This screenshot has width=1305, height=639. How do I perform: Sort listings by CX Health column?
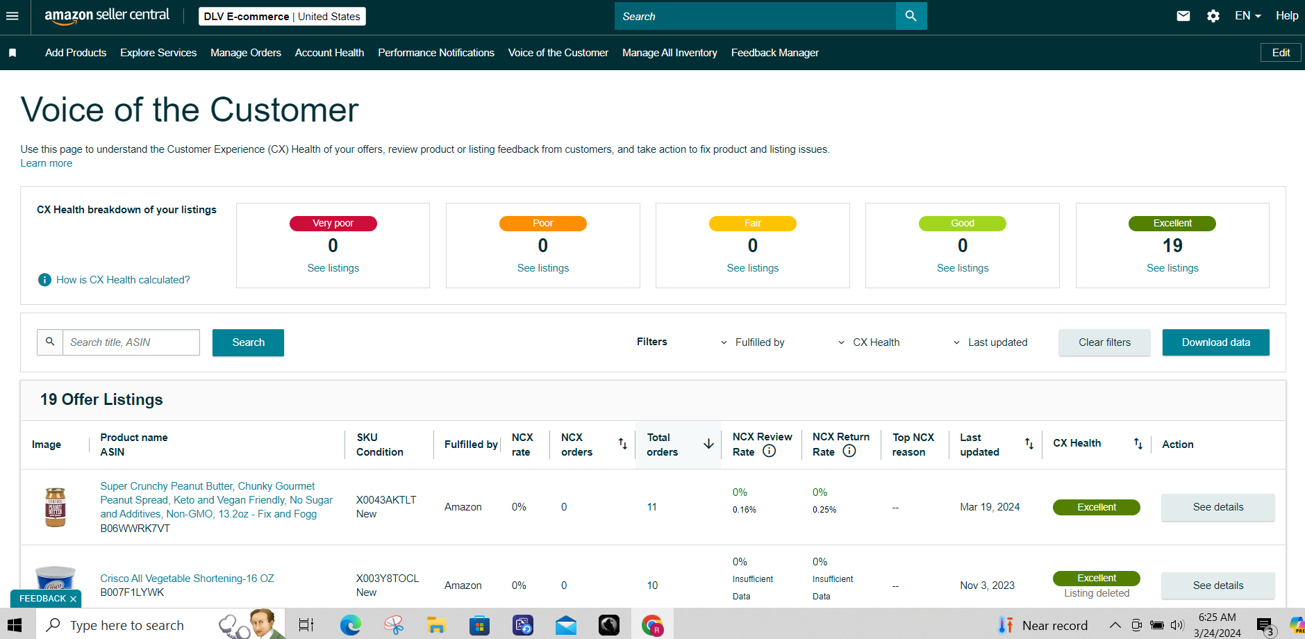point(1138,444)
